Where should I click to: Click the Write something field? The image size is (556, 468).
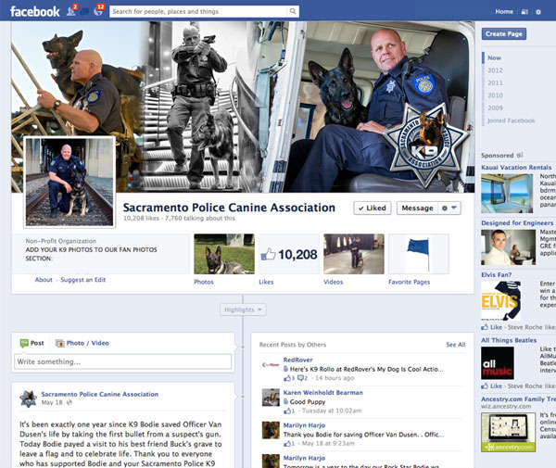tap(122, 361)
